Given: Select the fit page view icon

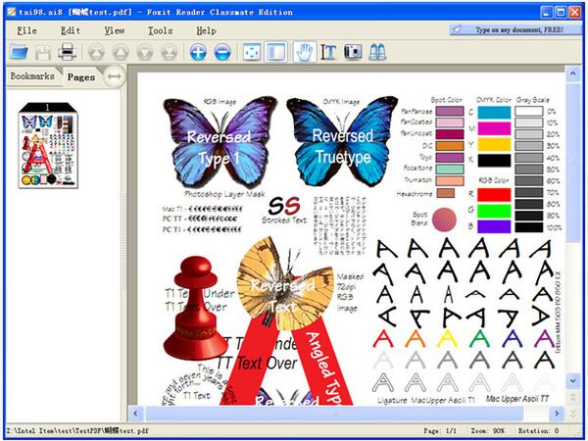Looking at the screenshot, I should point(252,52).
